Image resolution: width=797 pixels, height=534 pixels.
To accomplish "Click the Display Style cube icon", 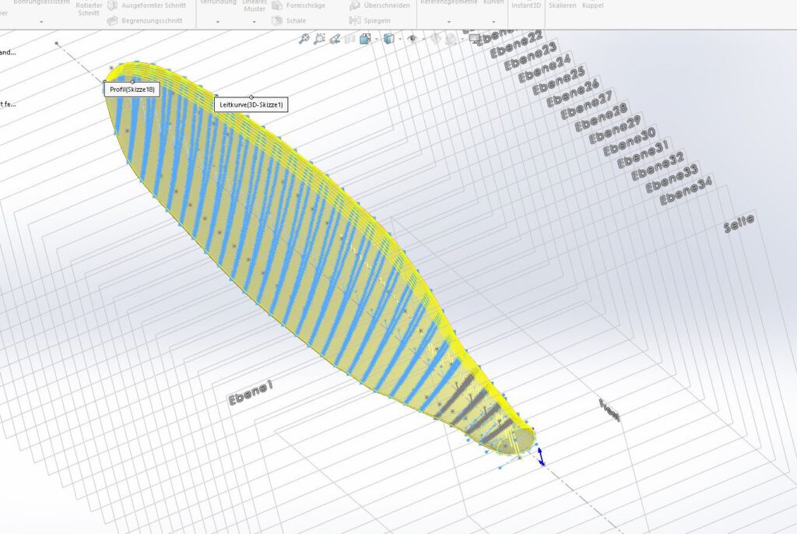I will click(x=389, y=39).
